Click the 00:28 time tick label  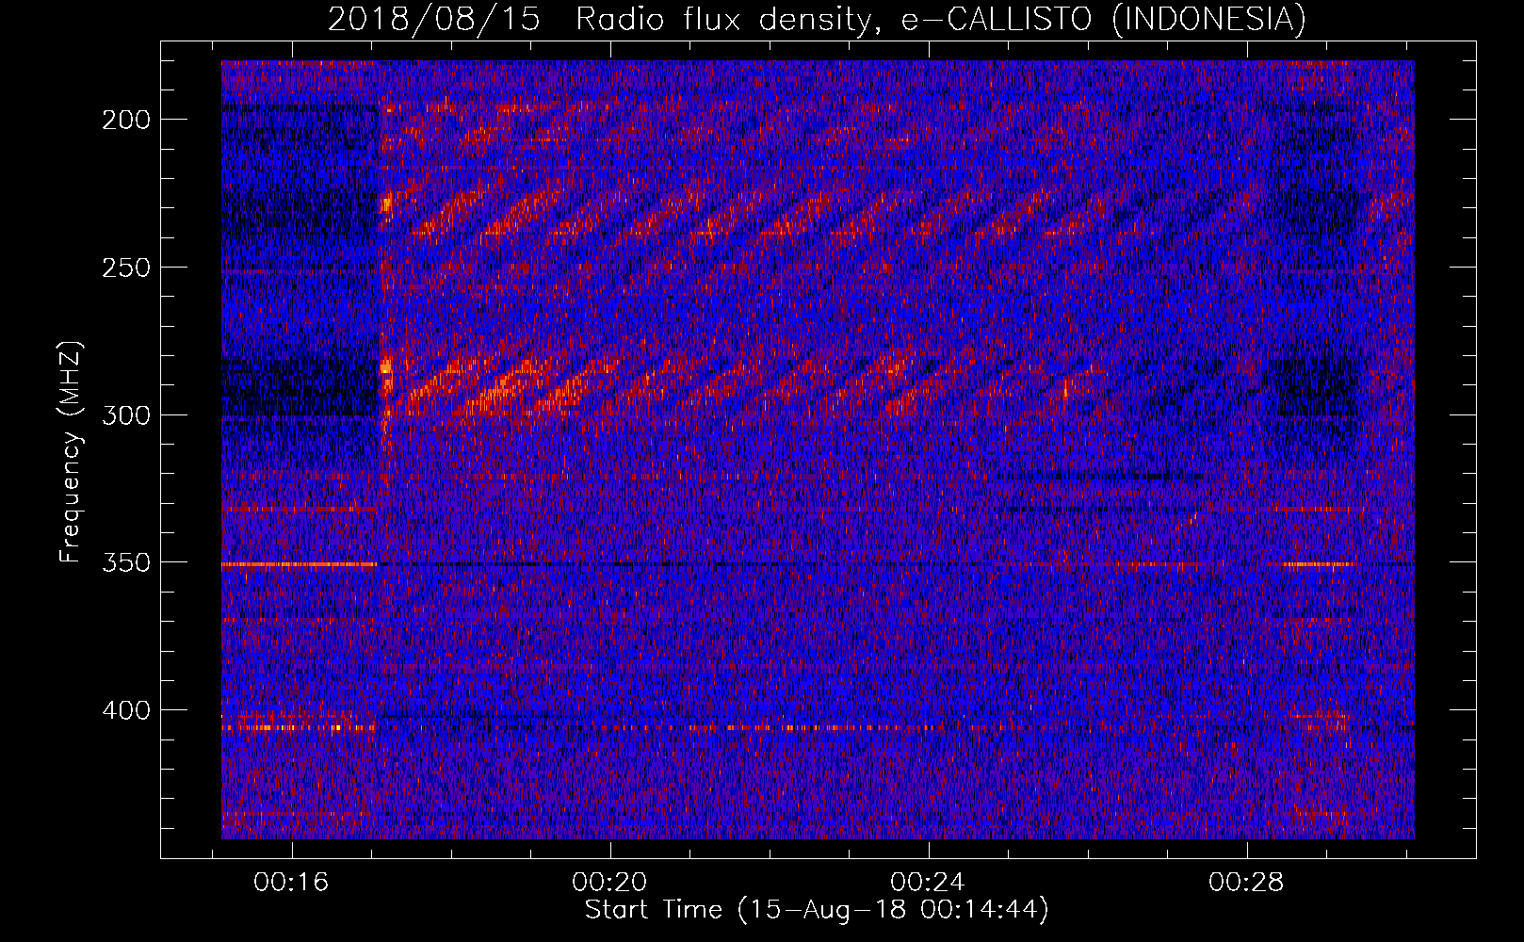1246,882
